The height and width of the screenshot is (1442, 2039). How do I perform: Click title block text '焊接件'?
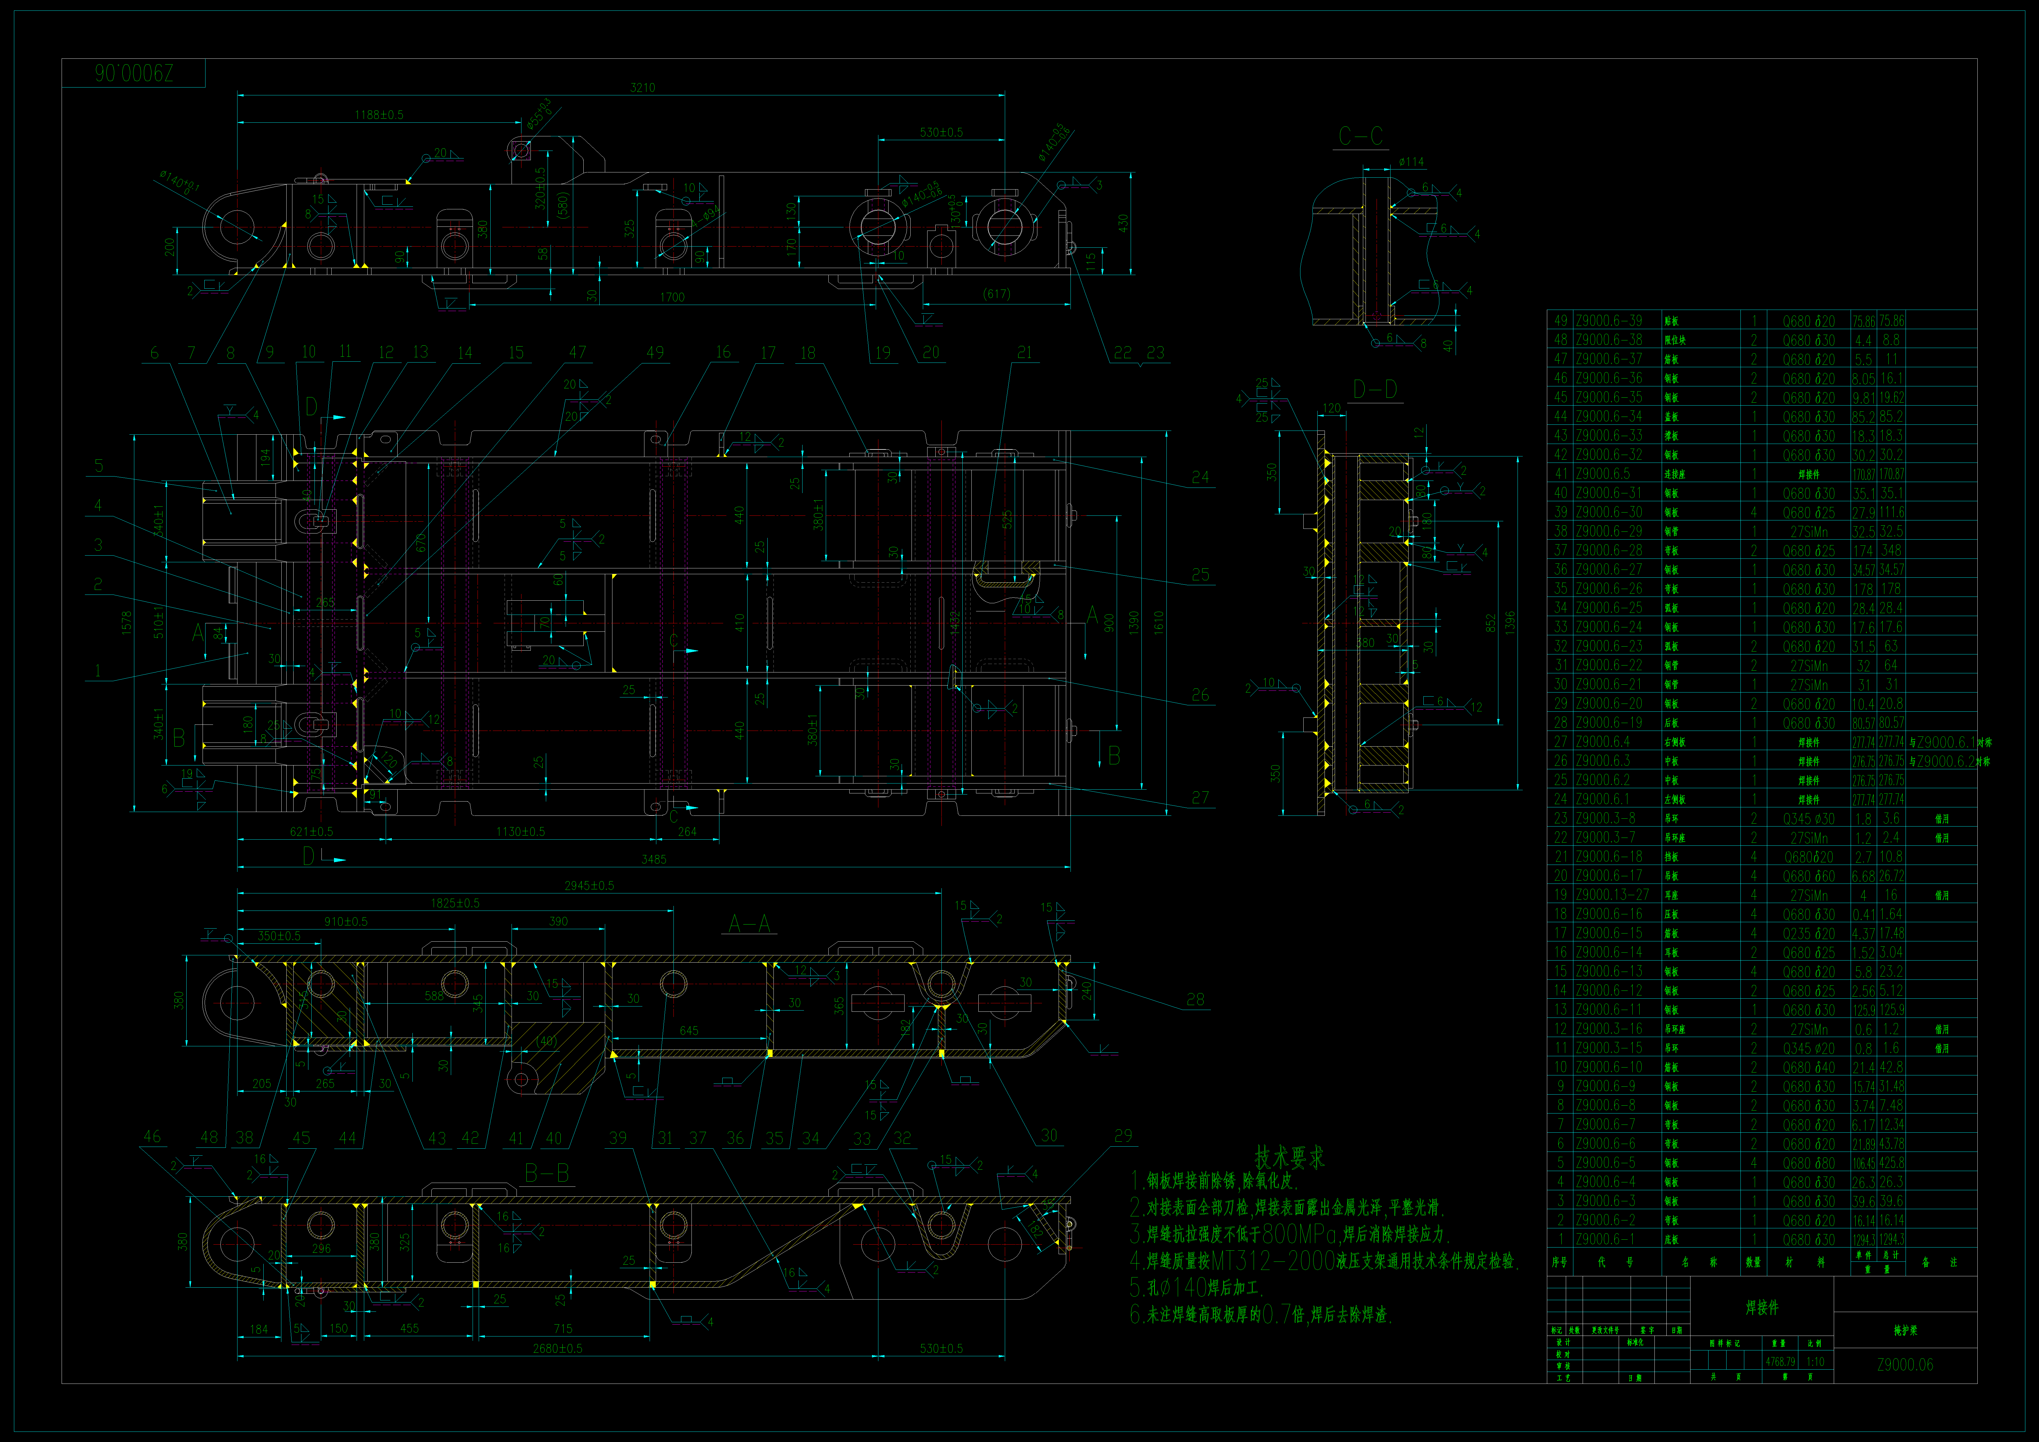pos(1762,1307)
